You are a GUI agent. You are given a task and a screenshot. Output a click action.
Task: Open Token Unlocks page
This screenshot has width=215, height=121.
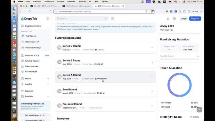pos(32,66)
